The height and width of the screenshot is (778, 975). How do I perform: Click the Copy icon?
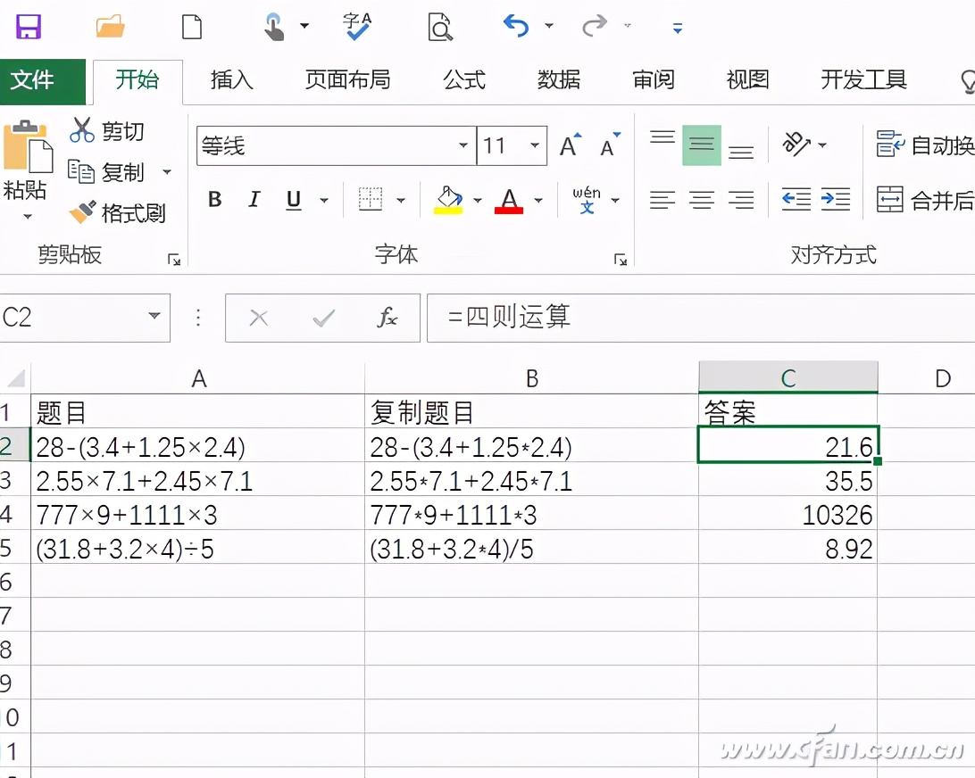tap(81, 171)
